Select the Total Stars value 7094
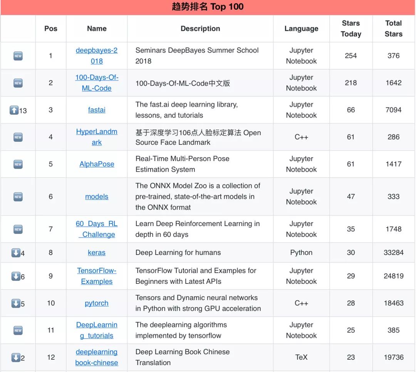This screenshot has height=372, width=416. [x=393, y=110]
